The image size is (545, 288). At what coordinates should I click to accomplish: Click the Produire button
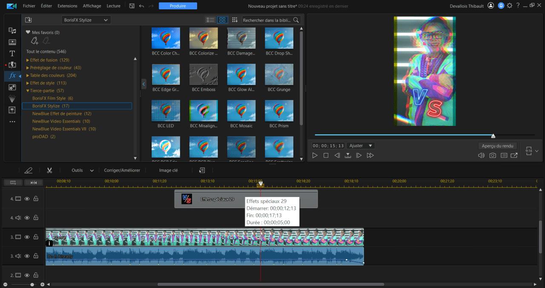178,6
